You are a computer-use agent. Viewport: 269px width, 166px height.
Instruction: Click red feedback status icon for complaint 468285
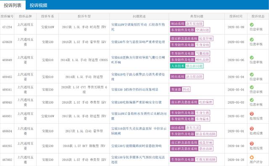pyautogui.click(x=252, y=143)
